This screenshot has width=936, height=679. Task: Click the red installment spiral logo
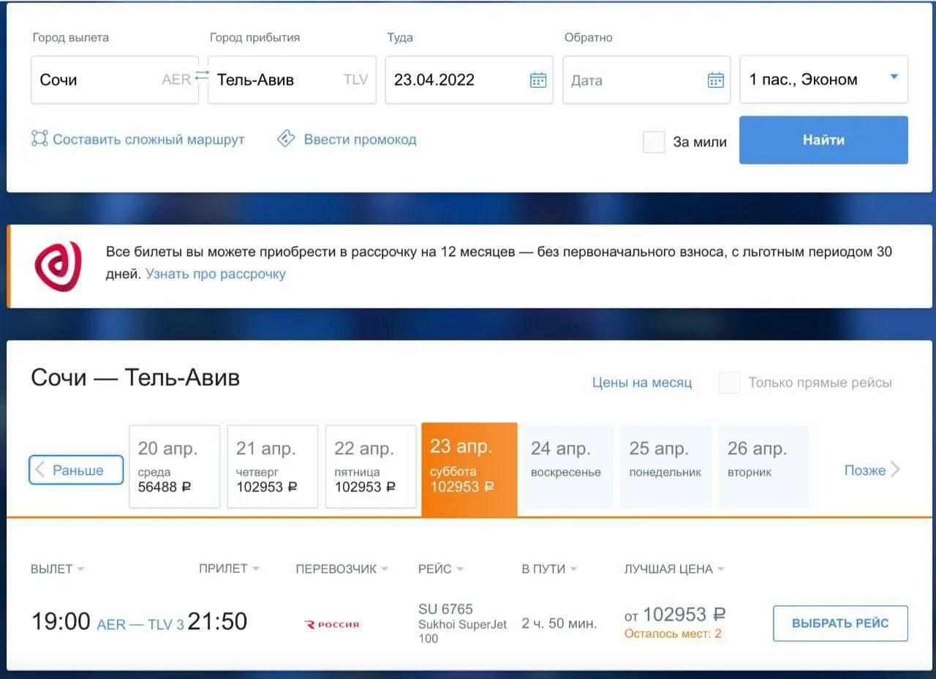58,266
